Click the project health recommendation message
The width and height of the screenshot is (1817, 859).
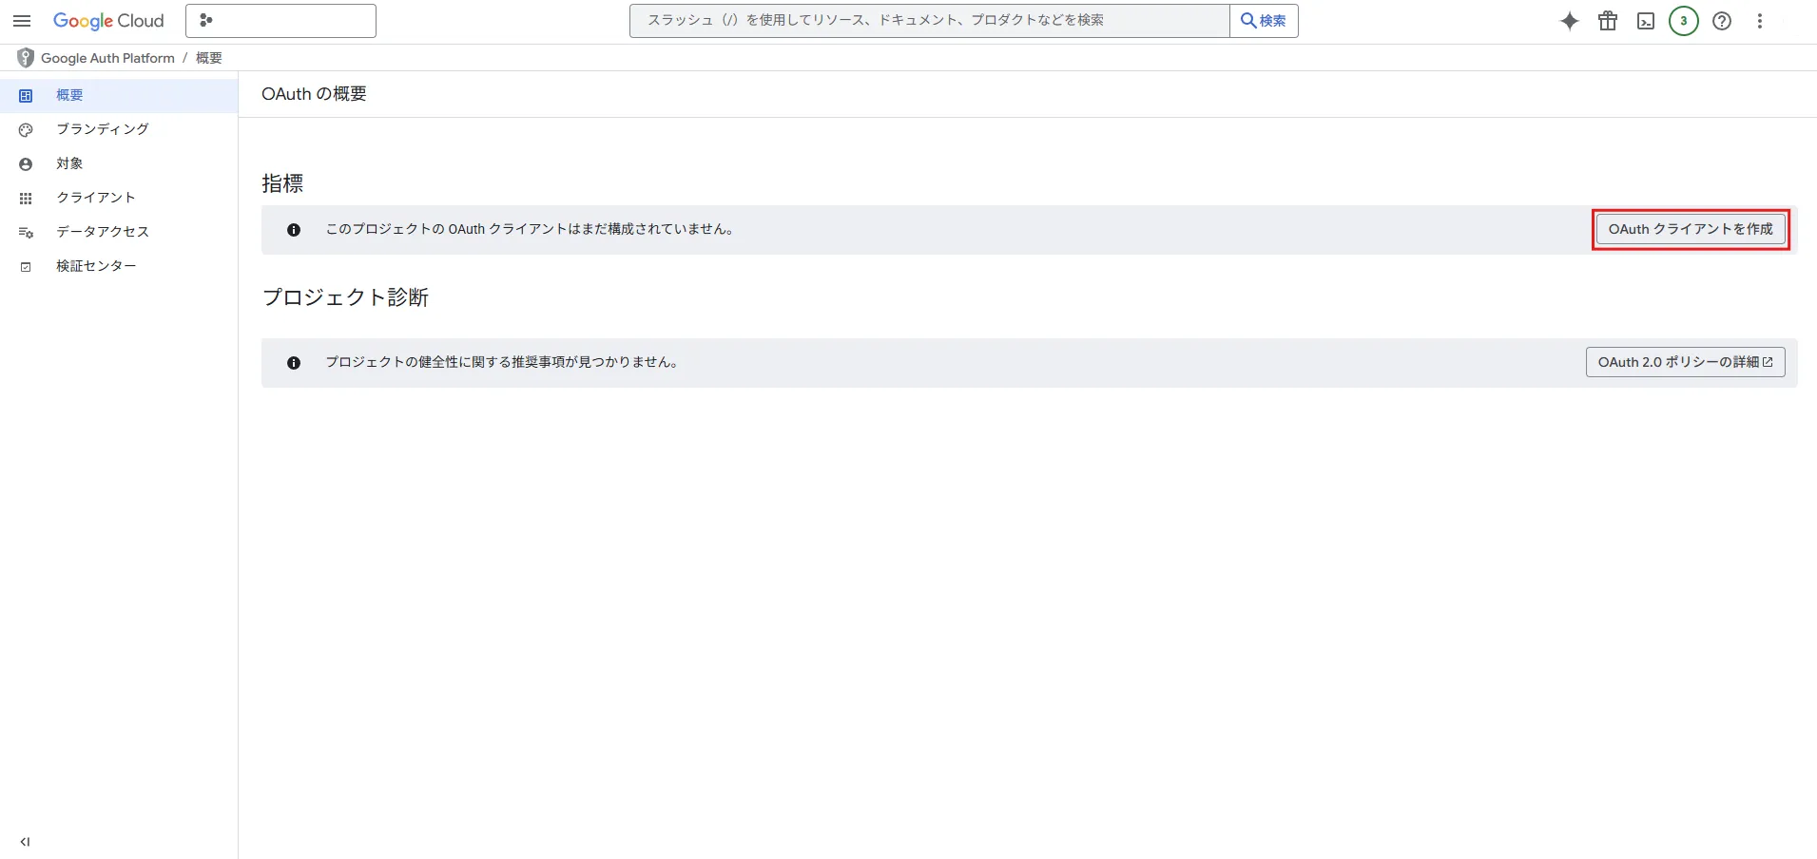[502, 362]
